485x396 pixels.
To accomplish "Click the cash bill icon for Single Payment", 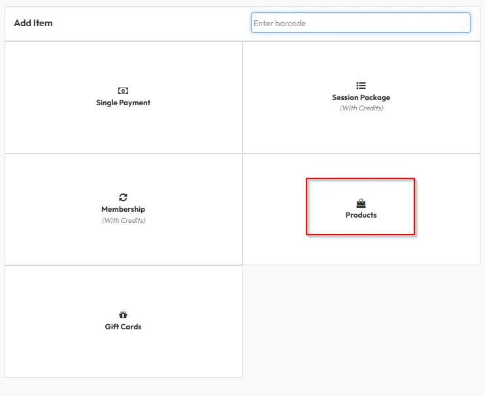I will tap(123, 91).
